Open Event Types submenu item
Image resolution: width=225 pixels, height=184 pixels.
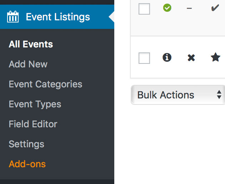[35, 104]
